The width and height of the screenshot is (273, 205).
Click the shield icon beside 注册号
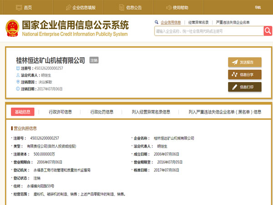click(x=18, y=68)
